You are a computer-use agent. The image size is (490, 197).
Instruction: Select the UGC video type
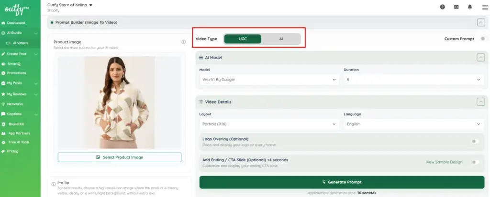point(243,39)
